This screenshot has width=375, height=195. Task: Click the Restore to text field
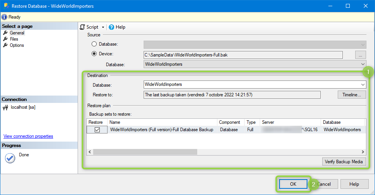click(232, 95)
